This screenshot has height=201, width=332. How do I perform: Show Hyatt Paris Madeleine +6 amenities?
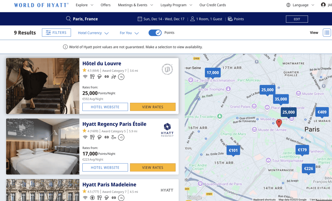point(121,198)
